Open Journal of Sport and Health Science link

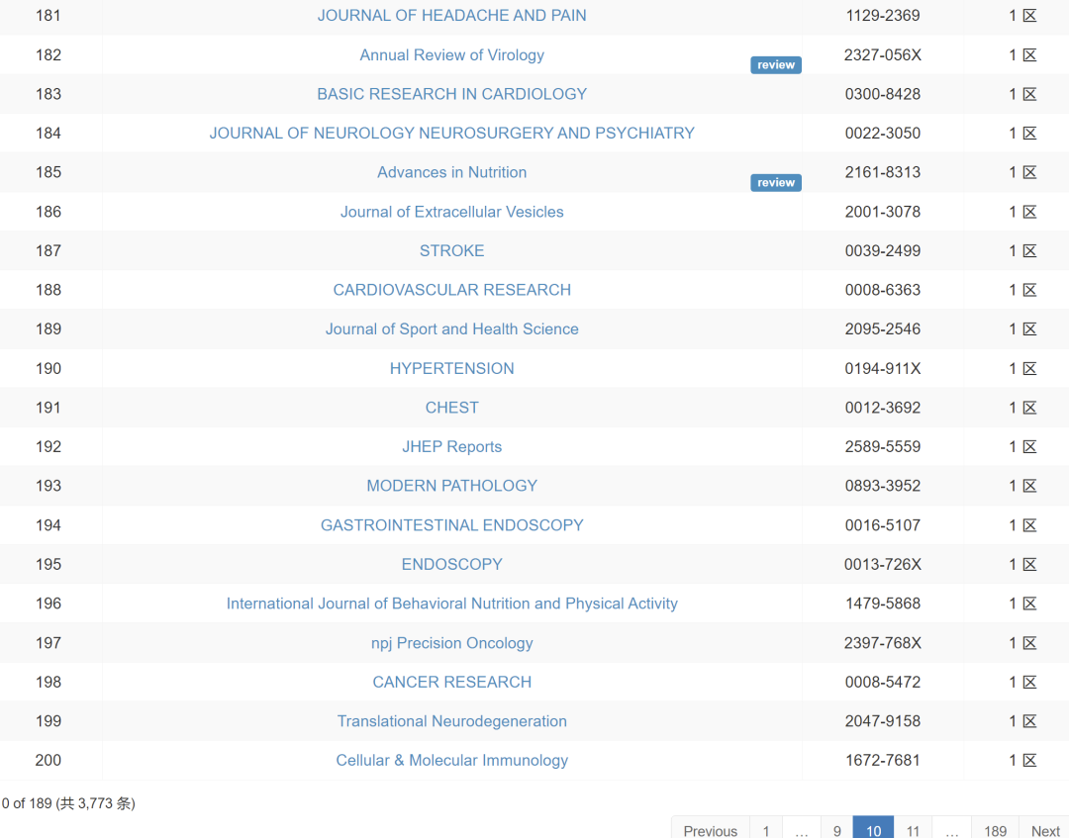(x=451, y=329)
